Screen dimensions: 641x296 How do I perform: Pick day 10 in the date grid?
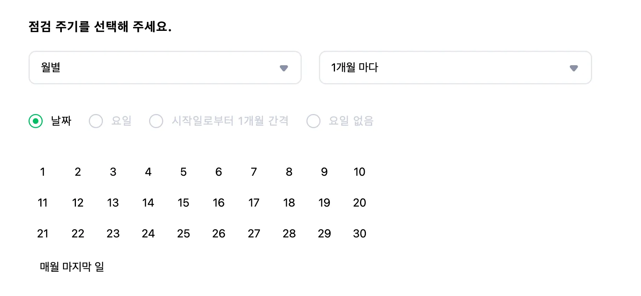click(359, 172)
